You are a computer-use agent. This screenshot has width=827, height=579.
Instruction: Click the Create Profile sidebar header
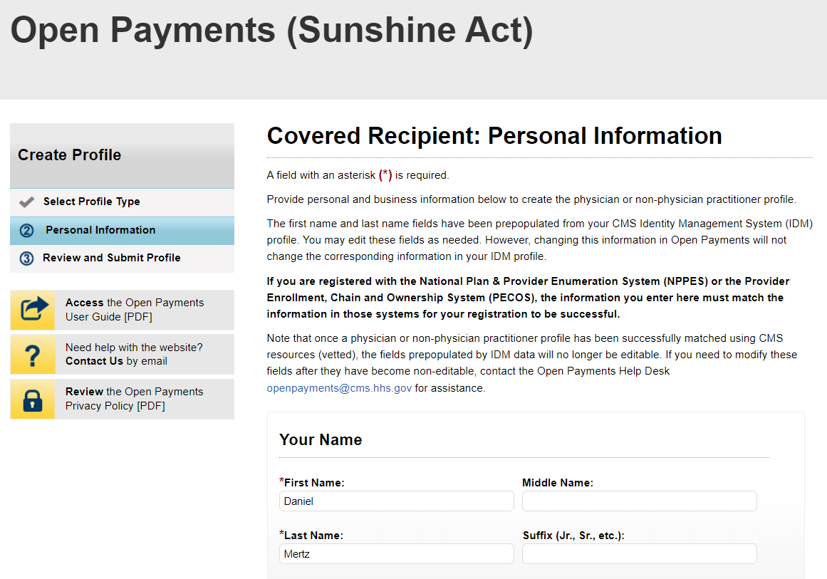click(x=70, y=155)
